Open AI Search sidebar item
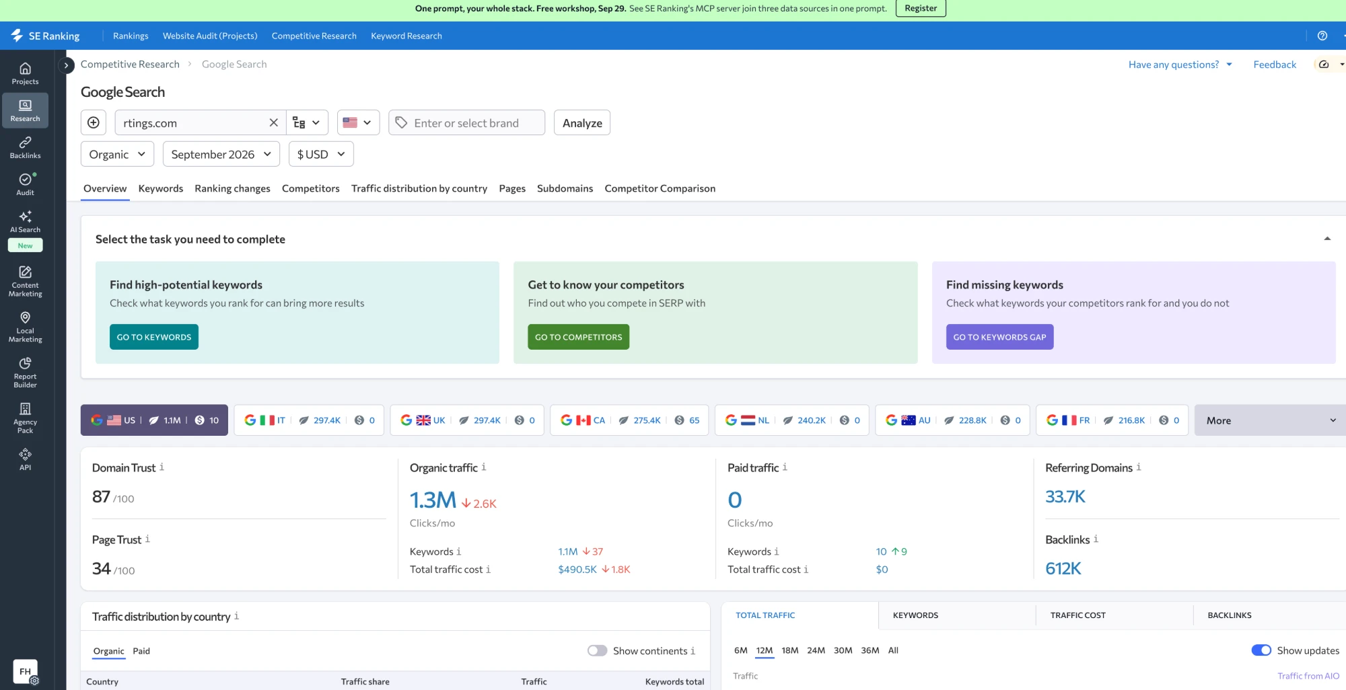 point(25,229)
